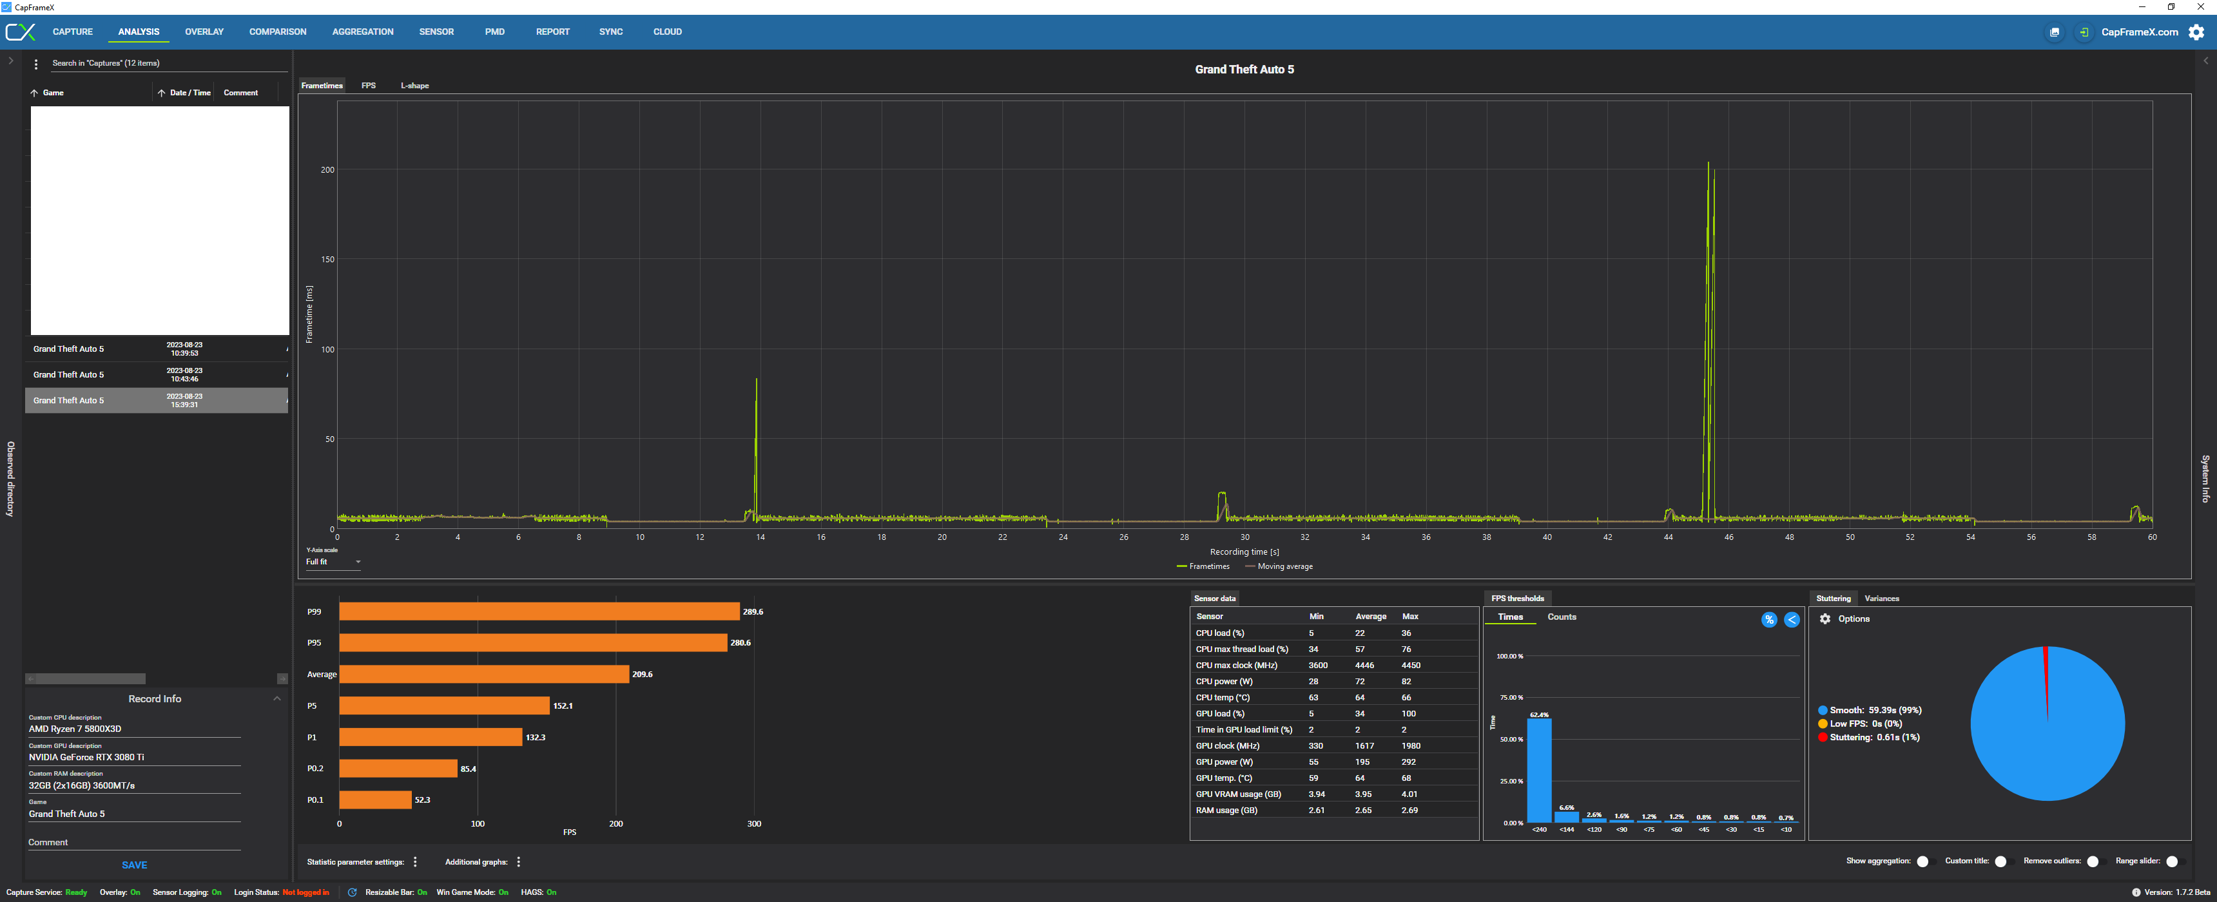Switch to the L-shape graph tab
Viewport: 2217px width, 902px height.
[414, 85]
